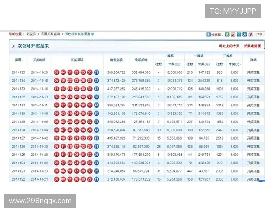Viewport: 265px width, 212px height.
Task: Open 开奖信息 for issue 2014132
Action: tap(253, 97)
